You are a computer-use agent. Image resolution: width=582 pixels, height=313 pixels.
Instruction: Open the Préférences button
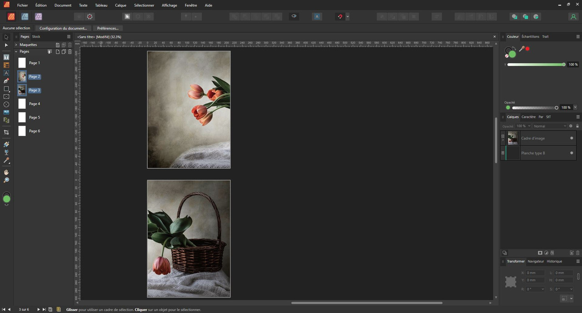[108, 28]
